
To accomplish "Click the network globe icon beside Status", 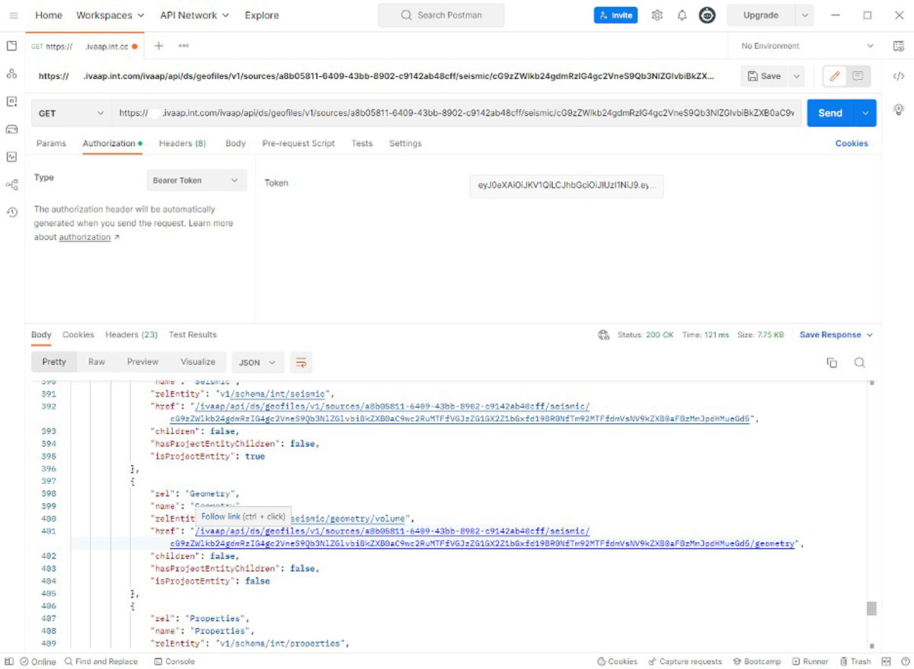I will click(604, 335).
